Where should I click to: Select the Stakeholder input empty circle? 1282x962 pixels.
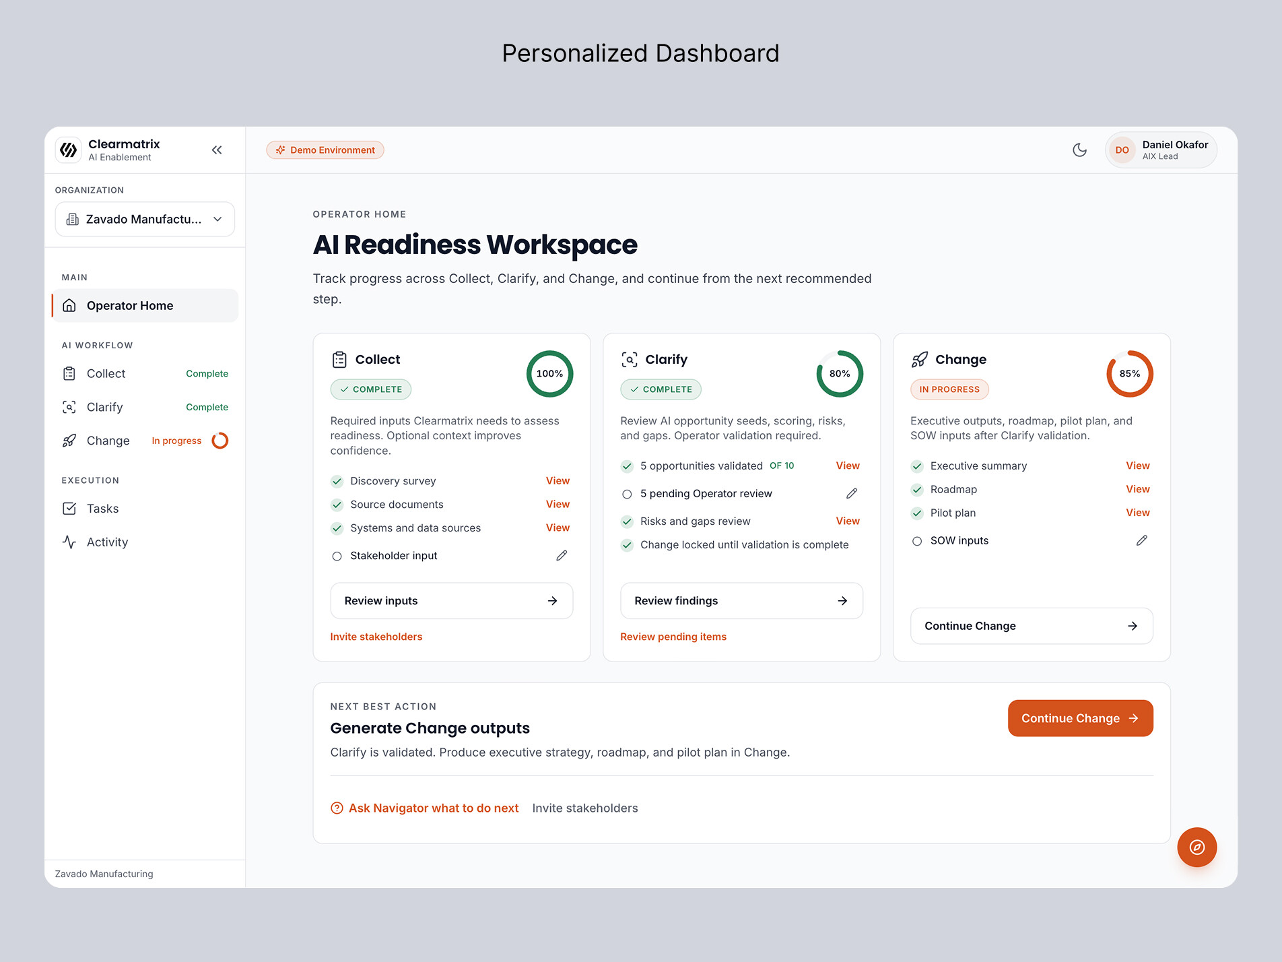coord(337,556)
